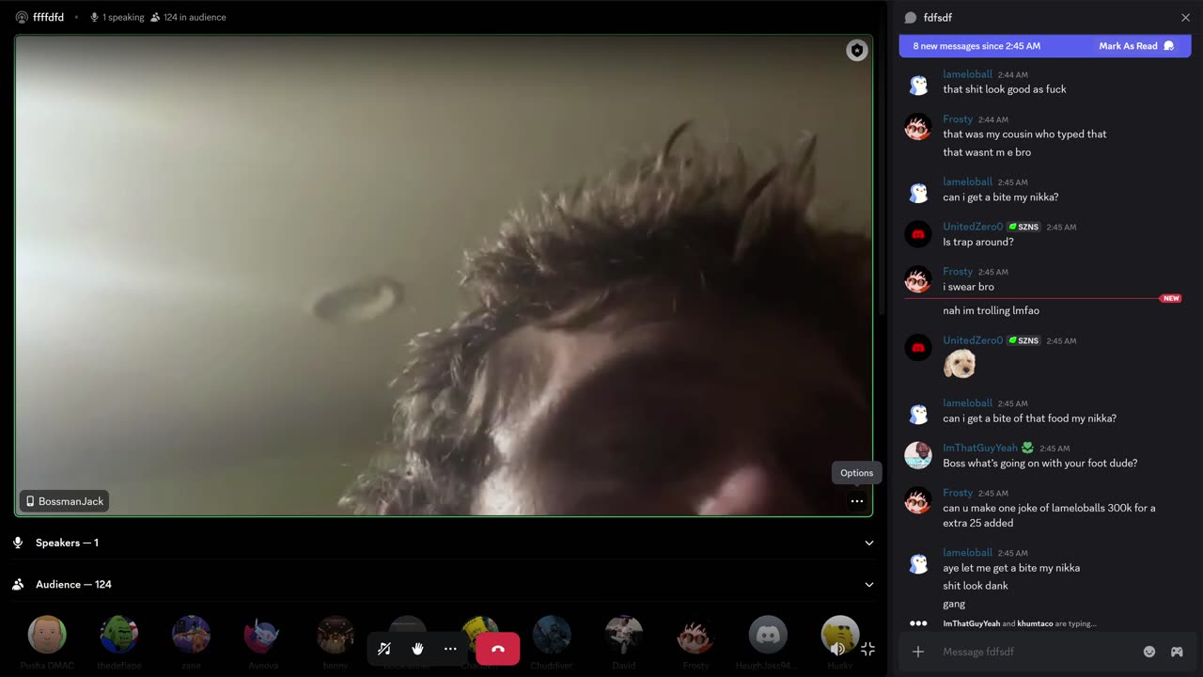Screen dimensions: 1203x677
Task: Click the green badge next to ImThatGuyYeah
Action: (x=1027, y=448)
